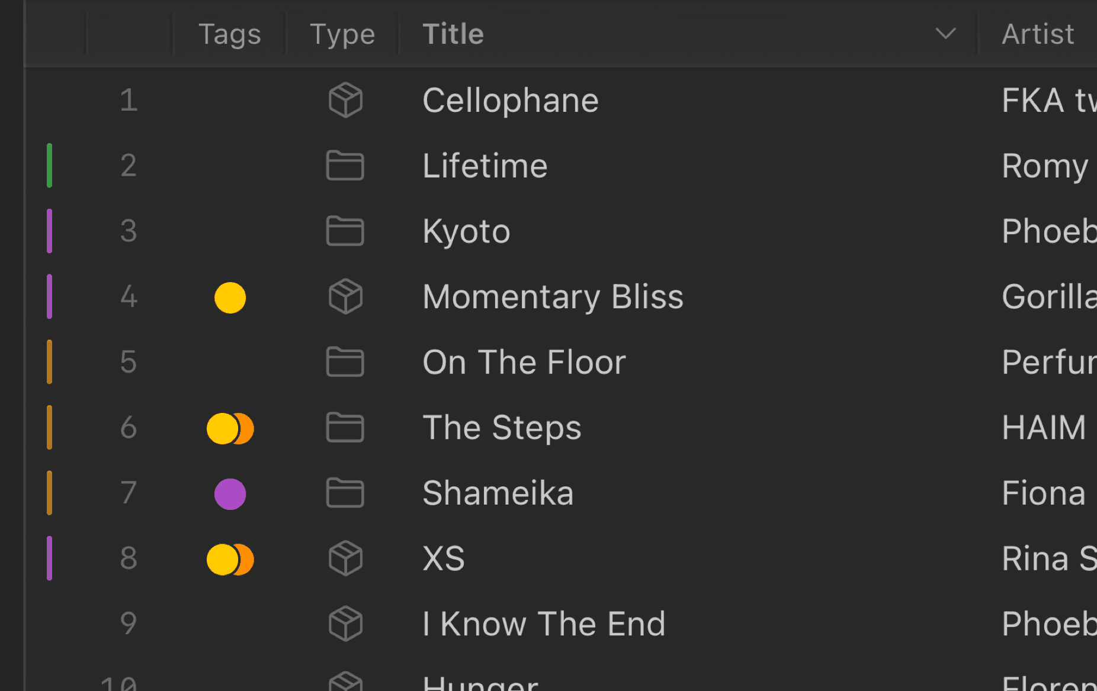Click the cube icon next to Momentary Bliss
The width and height of the screenshot is (1097, 691).
[x=345, y=296]
